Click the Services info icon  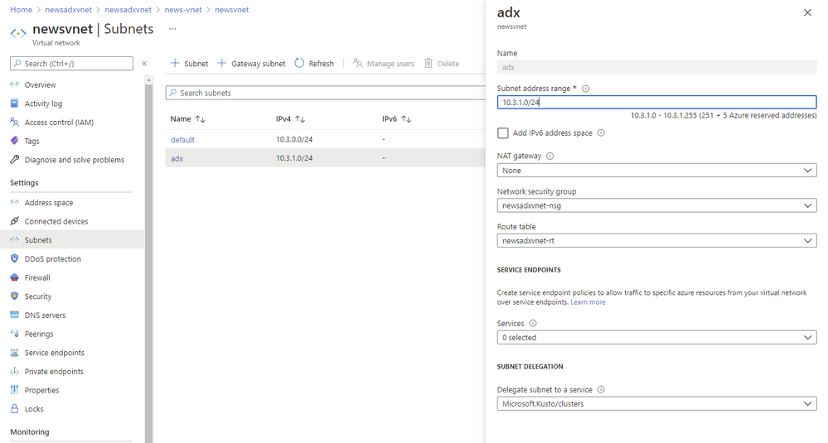click(533, 323)
